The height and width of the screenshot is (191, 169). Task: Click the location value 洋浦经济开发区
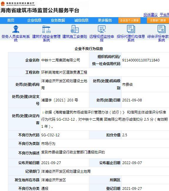point(54,180)
